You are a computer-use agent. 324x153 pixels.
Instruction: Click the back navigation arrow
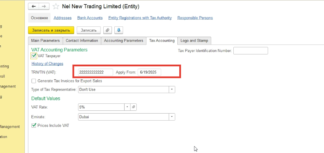pos(34,6)
